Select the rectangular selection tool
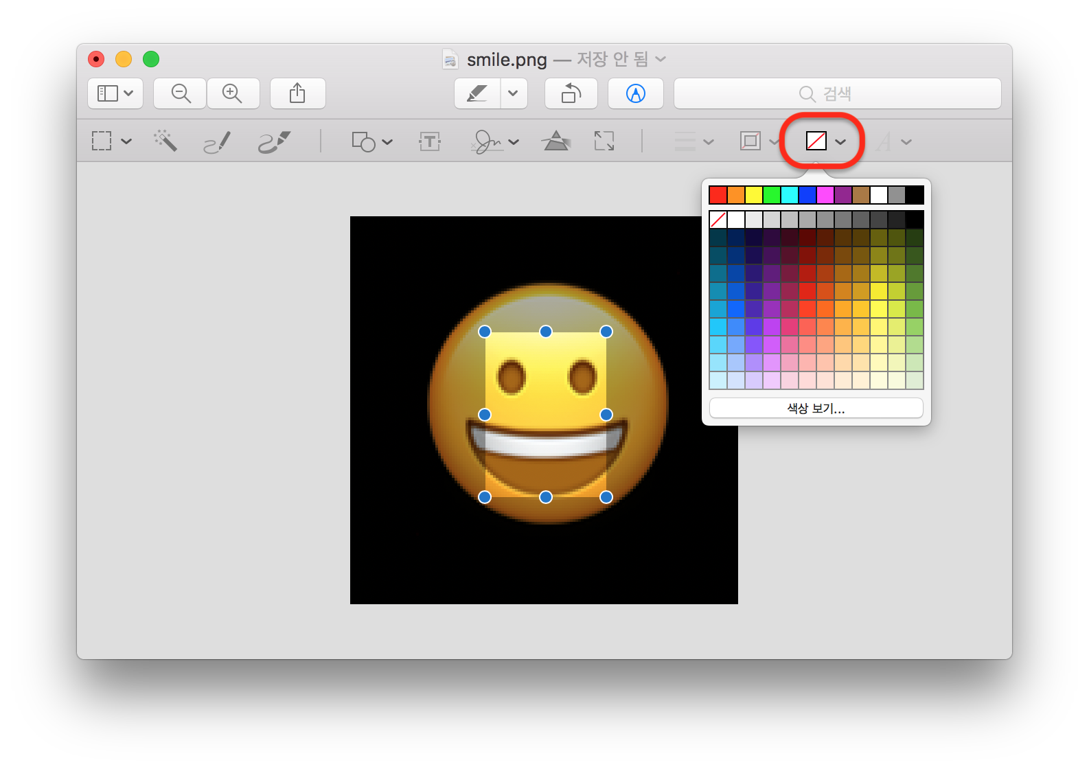The width and height of the screenshot is (1089, 769). click(x=102, y=141)
